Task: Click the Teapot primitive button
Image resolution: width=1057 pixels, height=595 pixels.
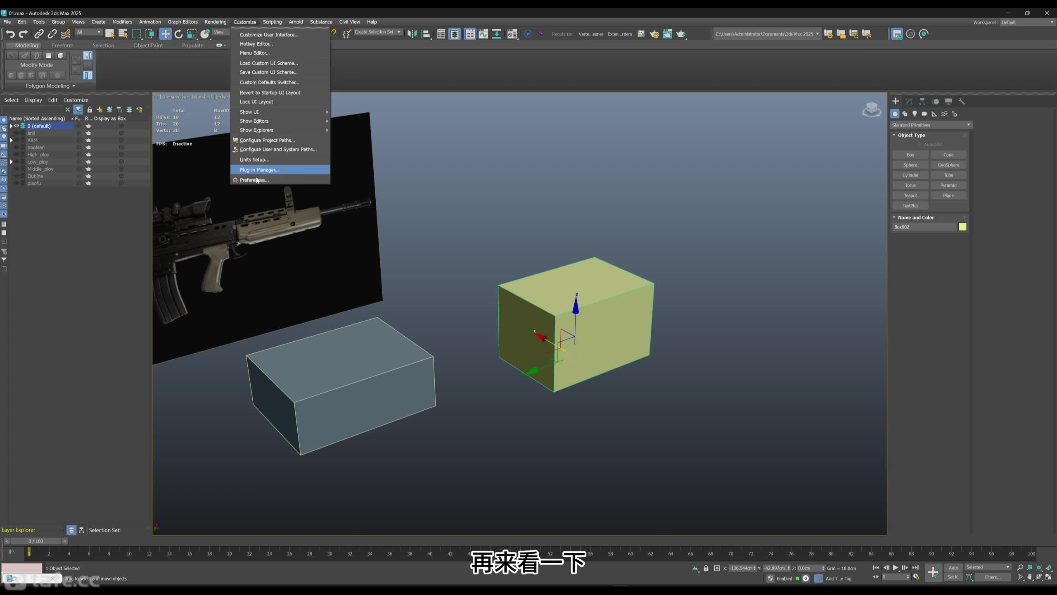Action: [910, 195]
